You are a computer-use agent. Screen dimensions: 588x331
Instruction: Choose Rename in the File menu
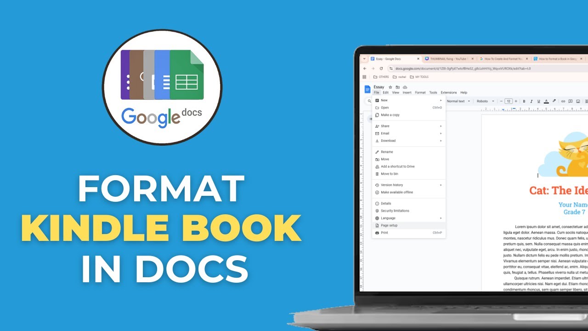coord(409,152)
